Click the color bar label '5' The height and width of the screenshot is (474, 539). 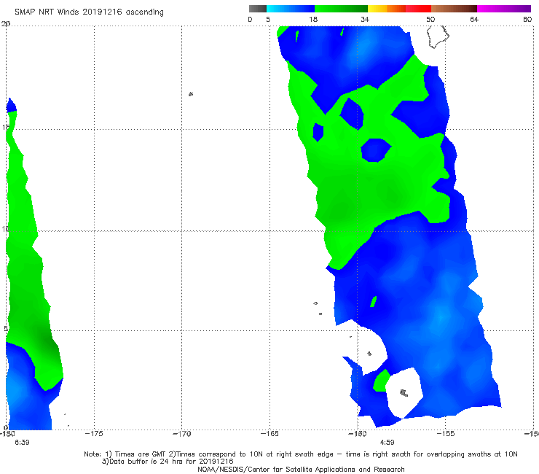(x=268, y=20)
